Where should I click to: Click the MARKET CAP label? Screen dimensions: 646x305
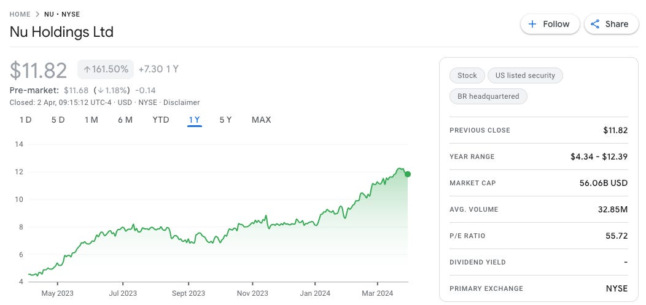(473, 183)
